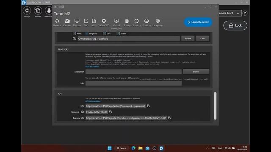271x152 pixels.
Task: Open the Printing settings tab
Action: pyautogui.click(x=147, y=22)
